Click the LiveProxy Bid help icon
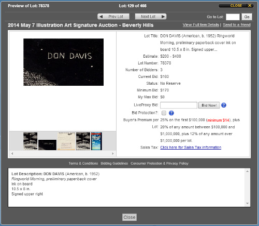The image size is (259, 226). coord(224,105)
